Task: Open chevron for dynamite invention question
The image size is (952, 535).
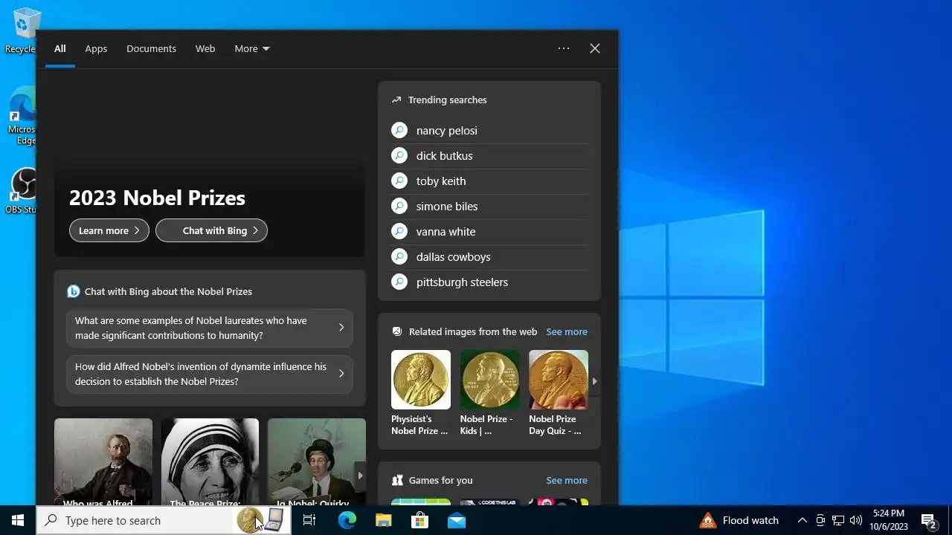Action: click(x=341, y=373)
